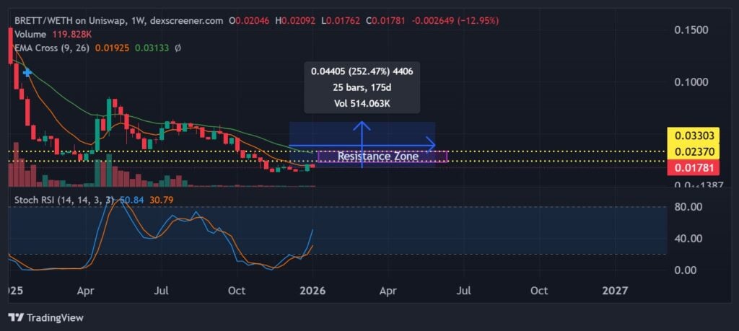Click the 0.1500 price axis label

point(691,30)
